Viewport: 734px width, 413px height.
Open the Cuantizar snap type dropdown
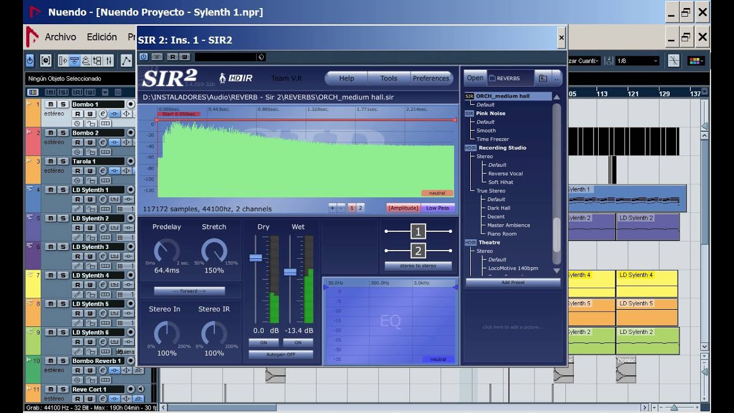coord(583,61)
